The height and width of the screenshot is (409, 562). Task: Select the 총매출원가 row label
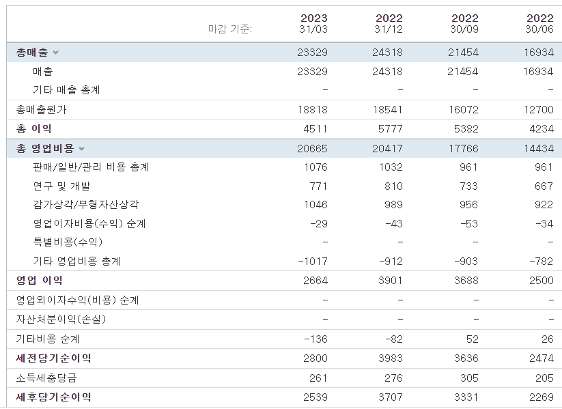[41, 110]
